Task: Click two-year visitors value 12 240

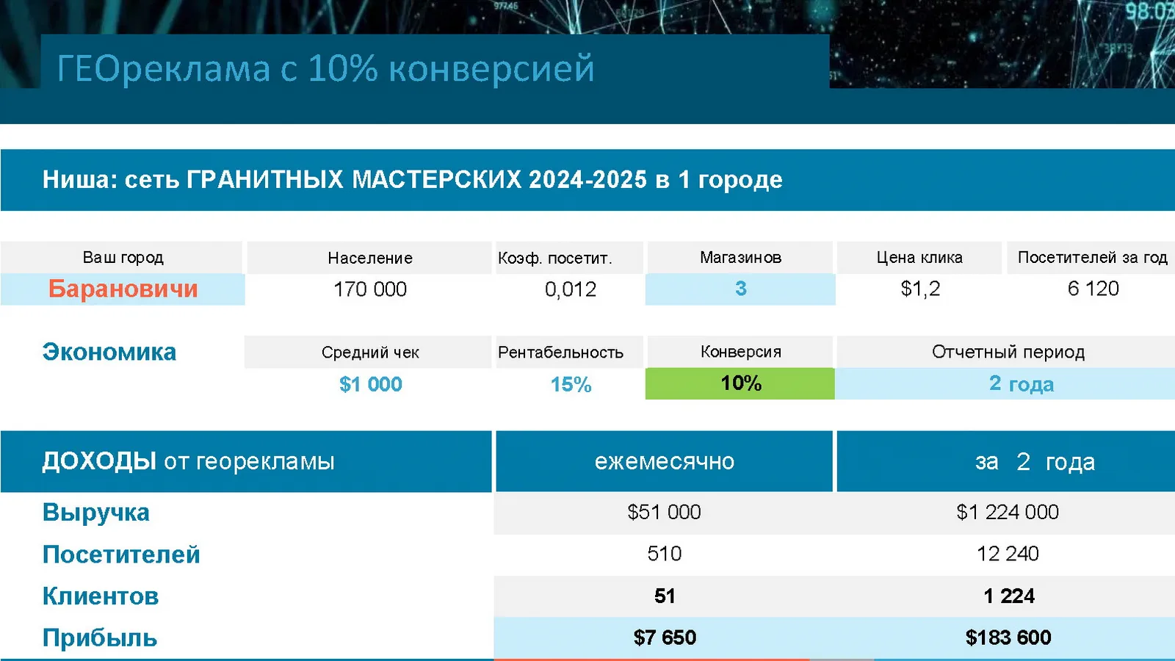Action: click(x=1007, y=554)
